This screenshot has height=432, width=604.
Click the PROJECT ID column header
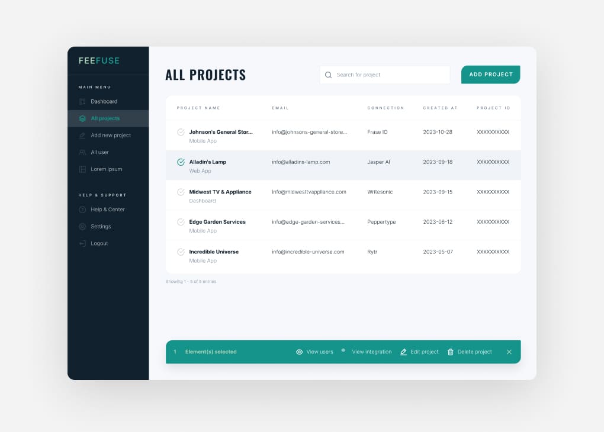coord(493,108)
